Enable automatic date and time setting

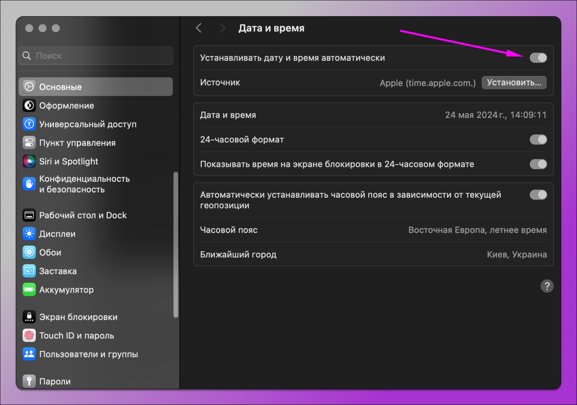pos(538,58)
